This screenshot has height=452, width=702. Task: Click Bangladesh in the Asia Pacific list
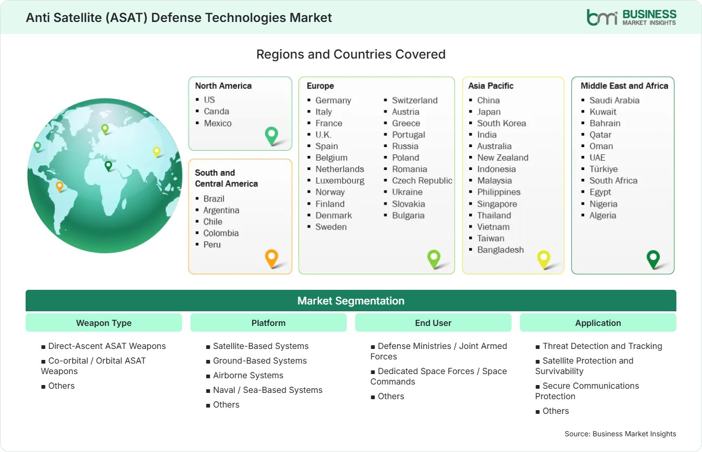point(501,250)
